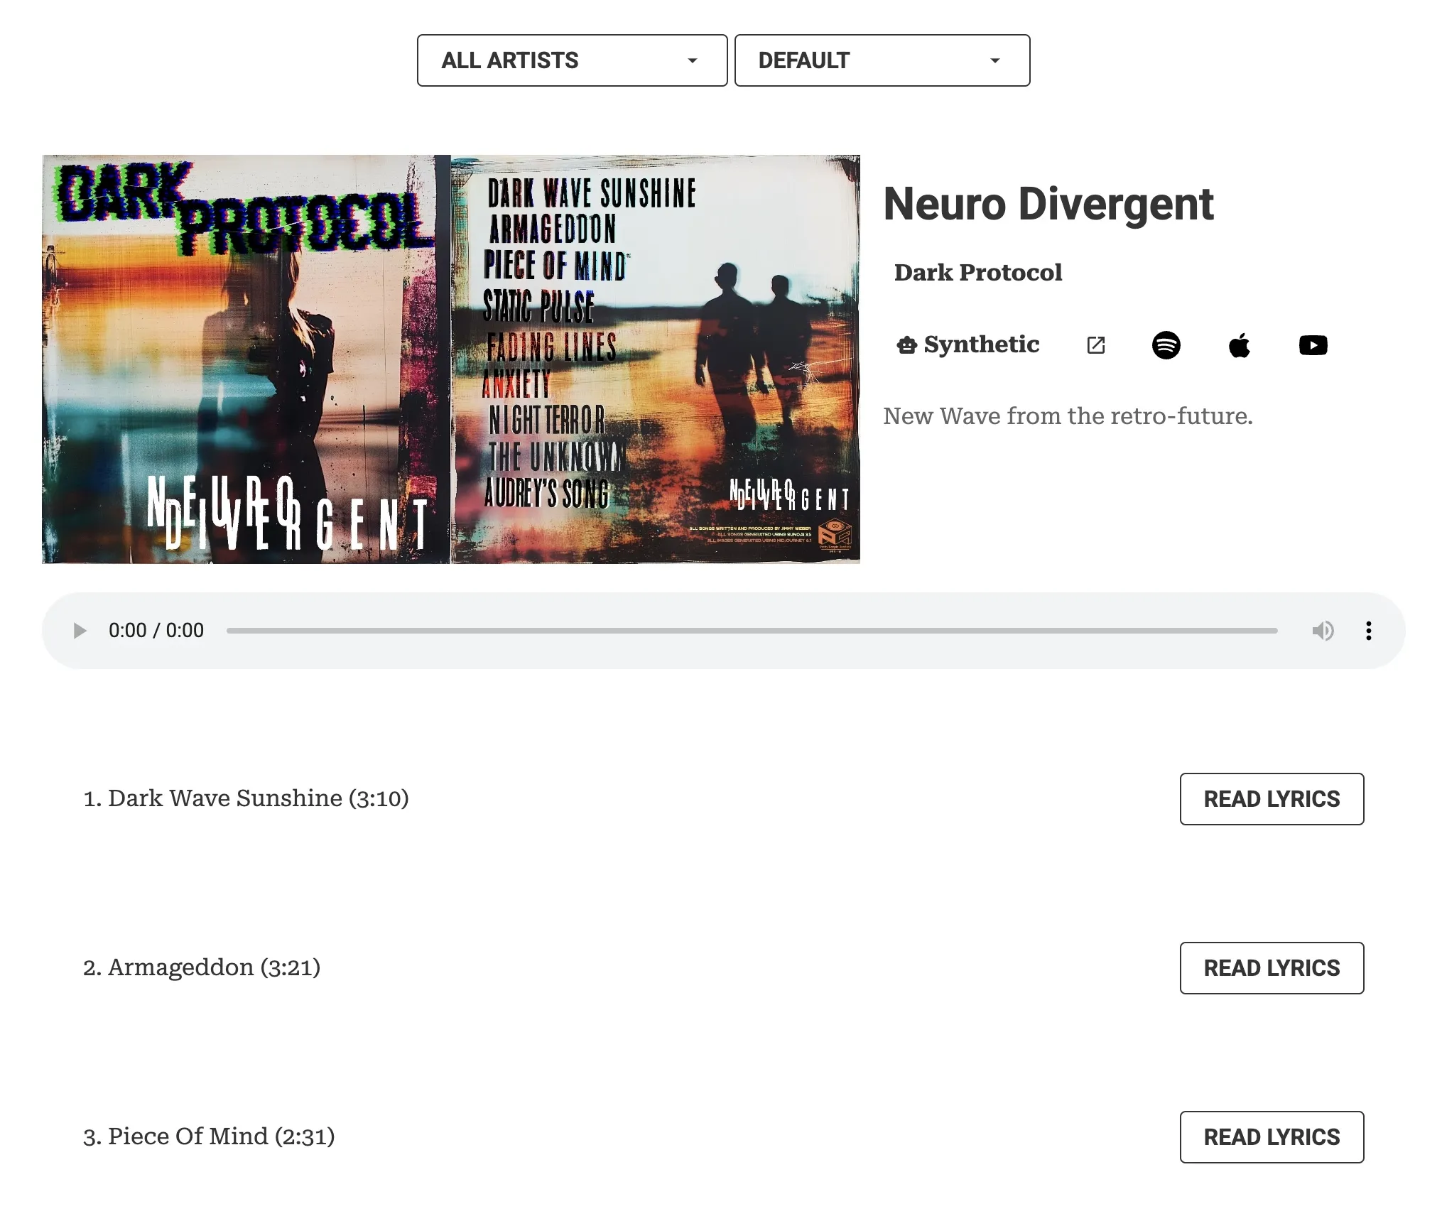Open the album on YouTube
Screen dimensions: 1442x1216
coord(1313,345)
